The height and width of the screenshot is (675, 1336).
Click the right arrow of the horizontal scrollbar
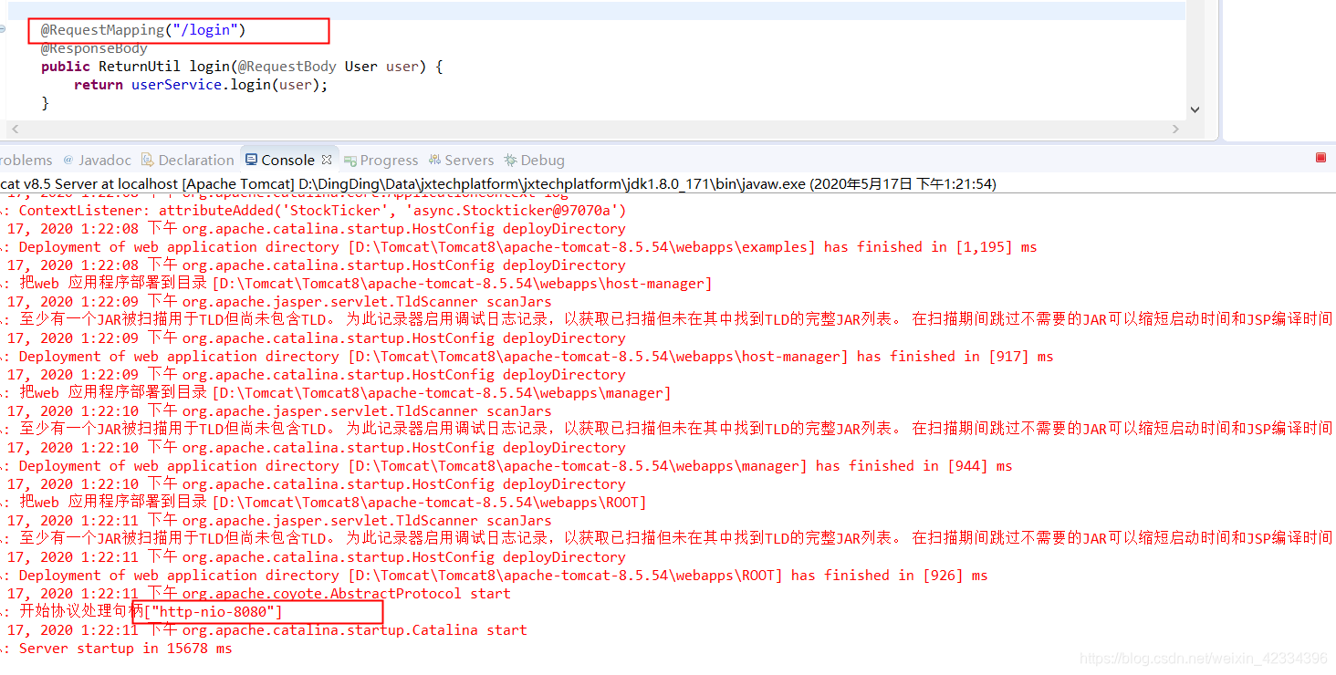1176,129
